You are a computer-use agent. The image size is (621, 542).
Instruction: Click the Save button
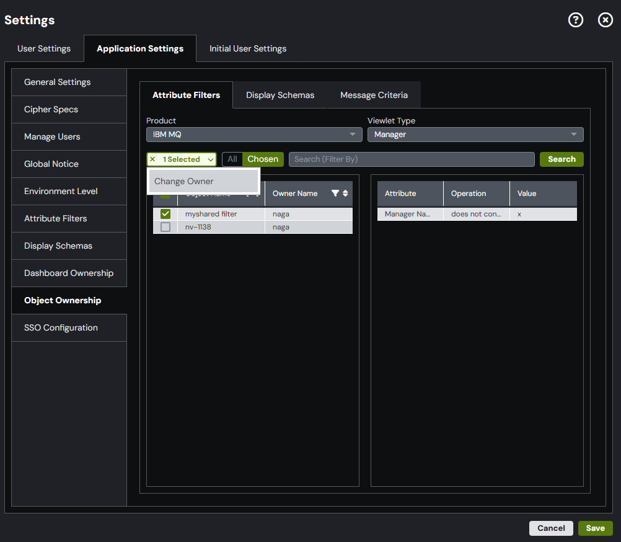click(595, 528)
